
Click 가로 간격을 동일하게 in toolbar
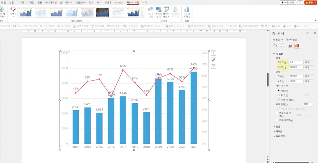pos(25,26)
